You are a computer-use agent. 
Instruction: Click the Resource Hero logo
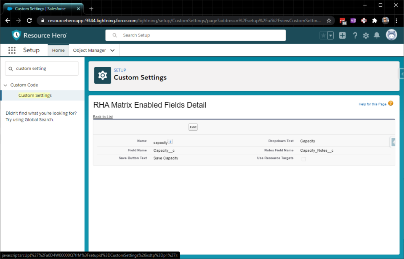[39, 35]
